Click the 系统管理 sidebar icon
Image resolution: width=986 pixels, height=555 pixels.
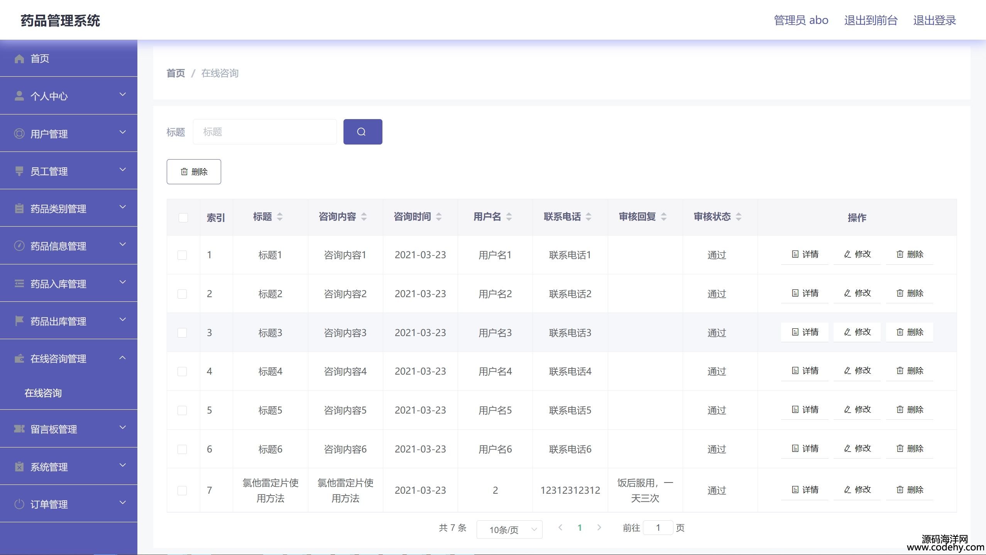[19, 467]
